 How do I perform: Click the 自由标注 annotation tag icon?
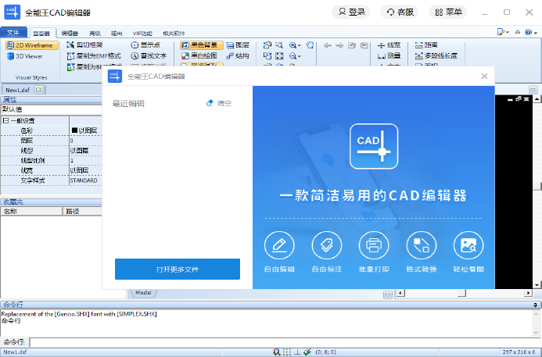[326, 245]
